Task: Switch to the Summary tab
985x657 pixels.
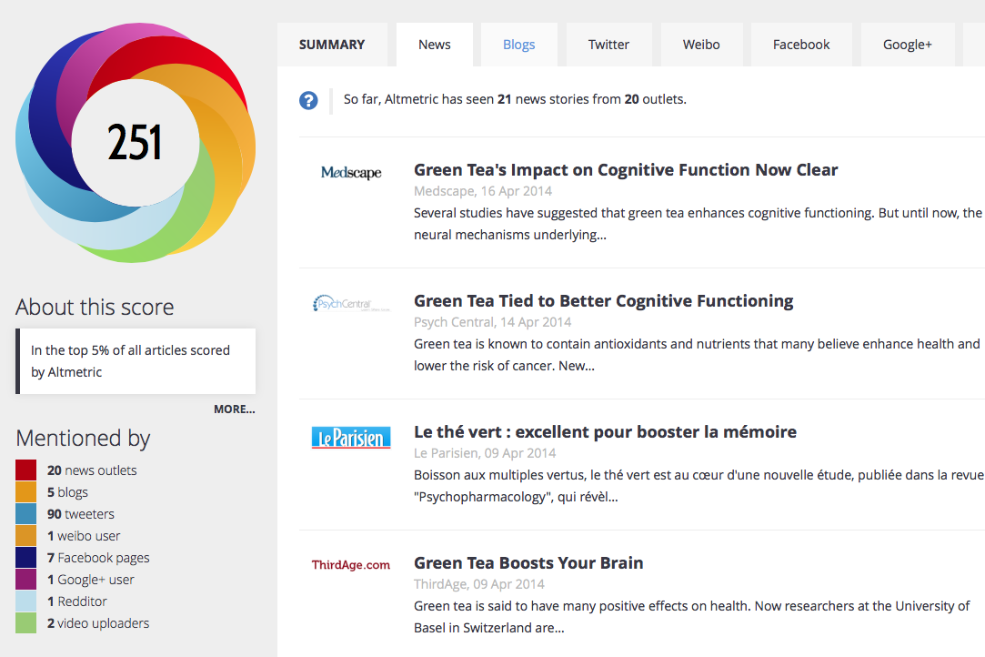Action: pyautogui.click(x=332, y=45)
